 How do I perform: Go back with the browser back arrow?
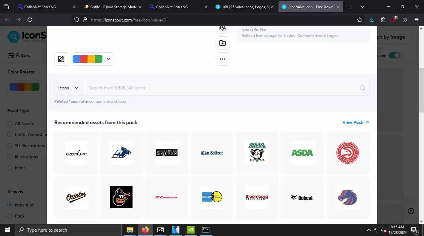pos(8,20)
